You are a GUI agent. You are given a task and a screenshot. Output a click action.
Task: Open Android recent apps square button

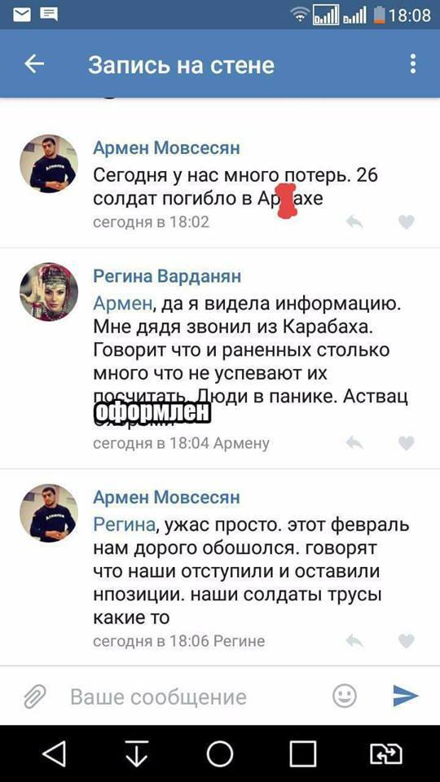tap(303, 753)
